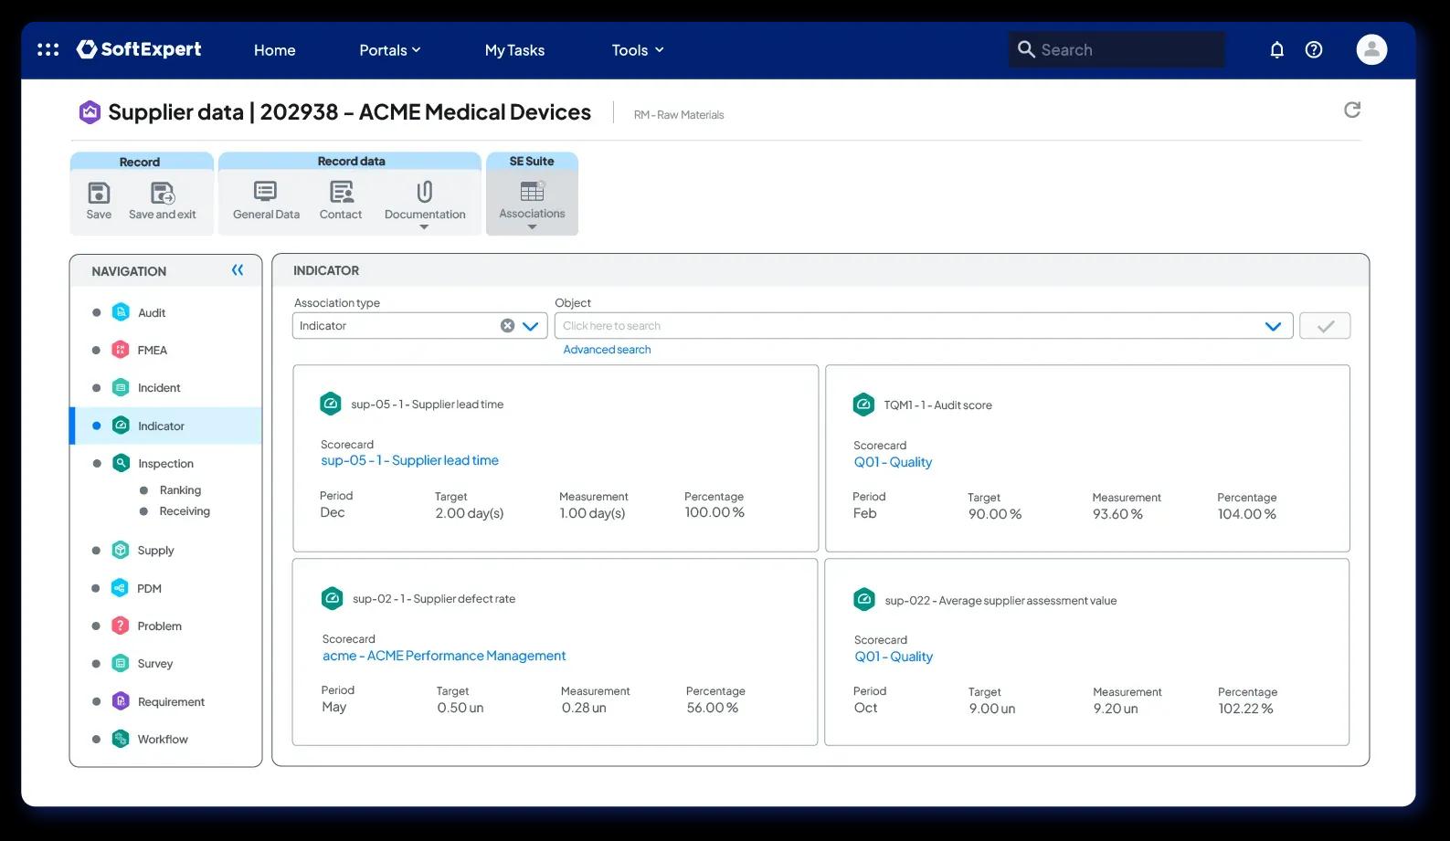Image resolution: width=1450 pixels, height=841 pixels.
Task: Expand the Association type dropdown
Action: click(531, 326)
